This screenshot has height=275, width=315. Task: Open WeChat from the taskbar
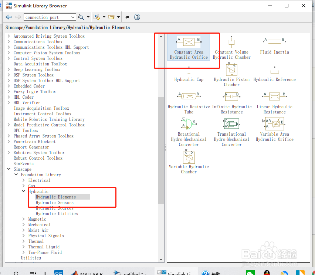pyautogui.click(x=250, y=272)
